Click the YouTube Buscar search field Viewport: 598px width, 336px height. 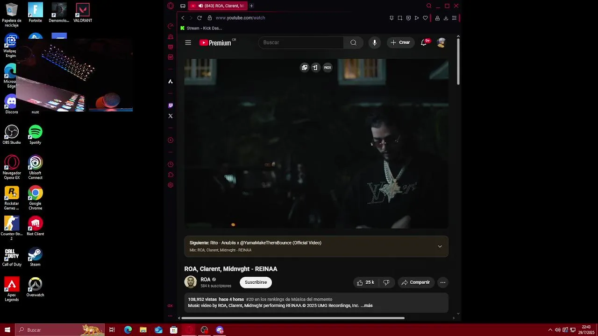tap(301, 42)
